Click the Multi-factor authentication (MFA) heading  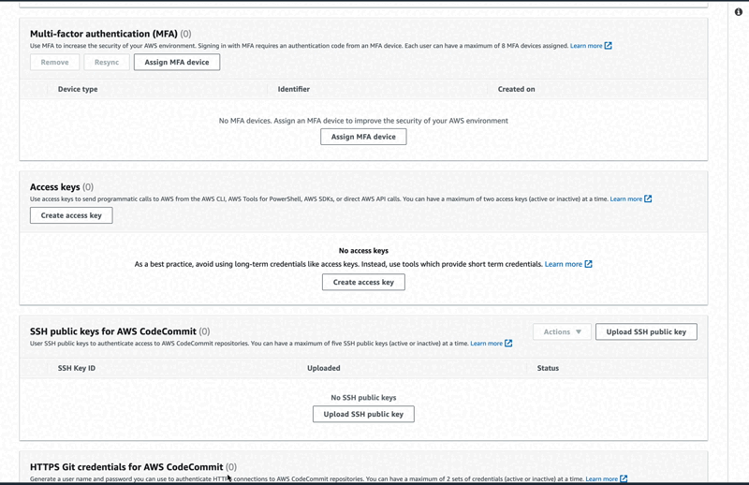(x=104, y=34)
